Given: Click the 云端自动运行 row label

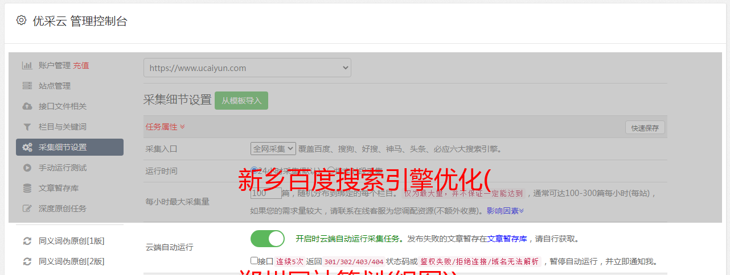Looking at the screenshot, I should pyautogui.click(x=170, y=247).
